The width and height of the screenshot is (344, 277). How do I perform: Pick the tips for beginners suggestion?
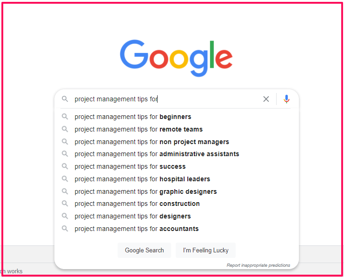pyautogui.click(x=133, y=117)
